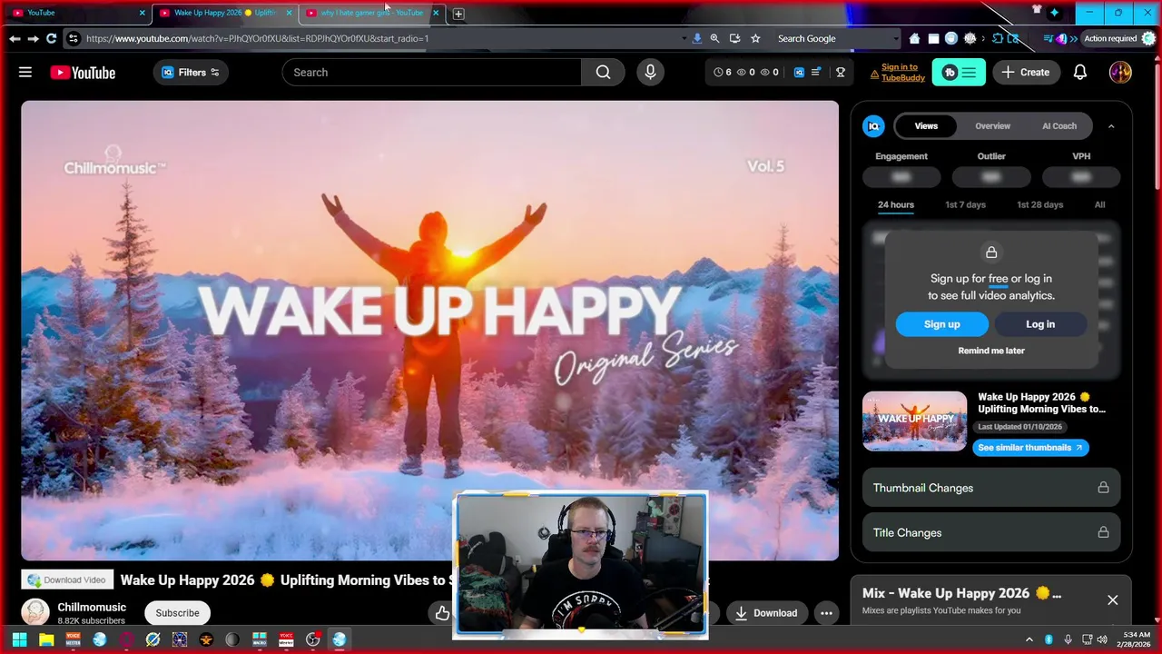Expand the locked Title Changes row
Image resolution: width=1162 pixels, height=654 pixels.
(x=991, y=533)
